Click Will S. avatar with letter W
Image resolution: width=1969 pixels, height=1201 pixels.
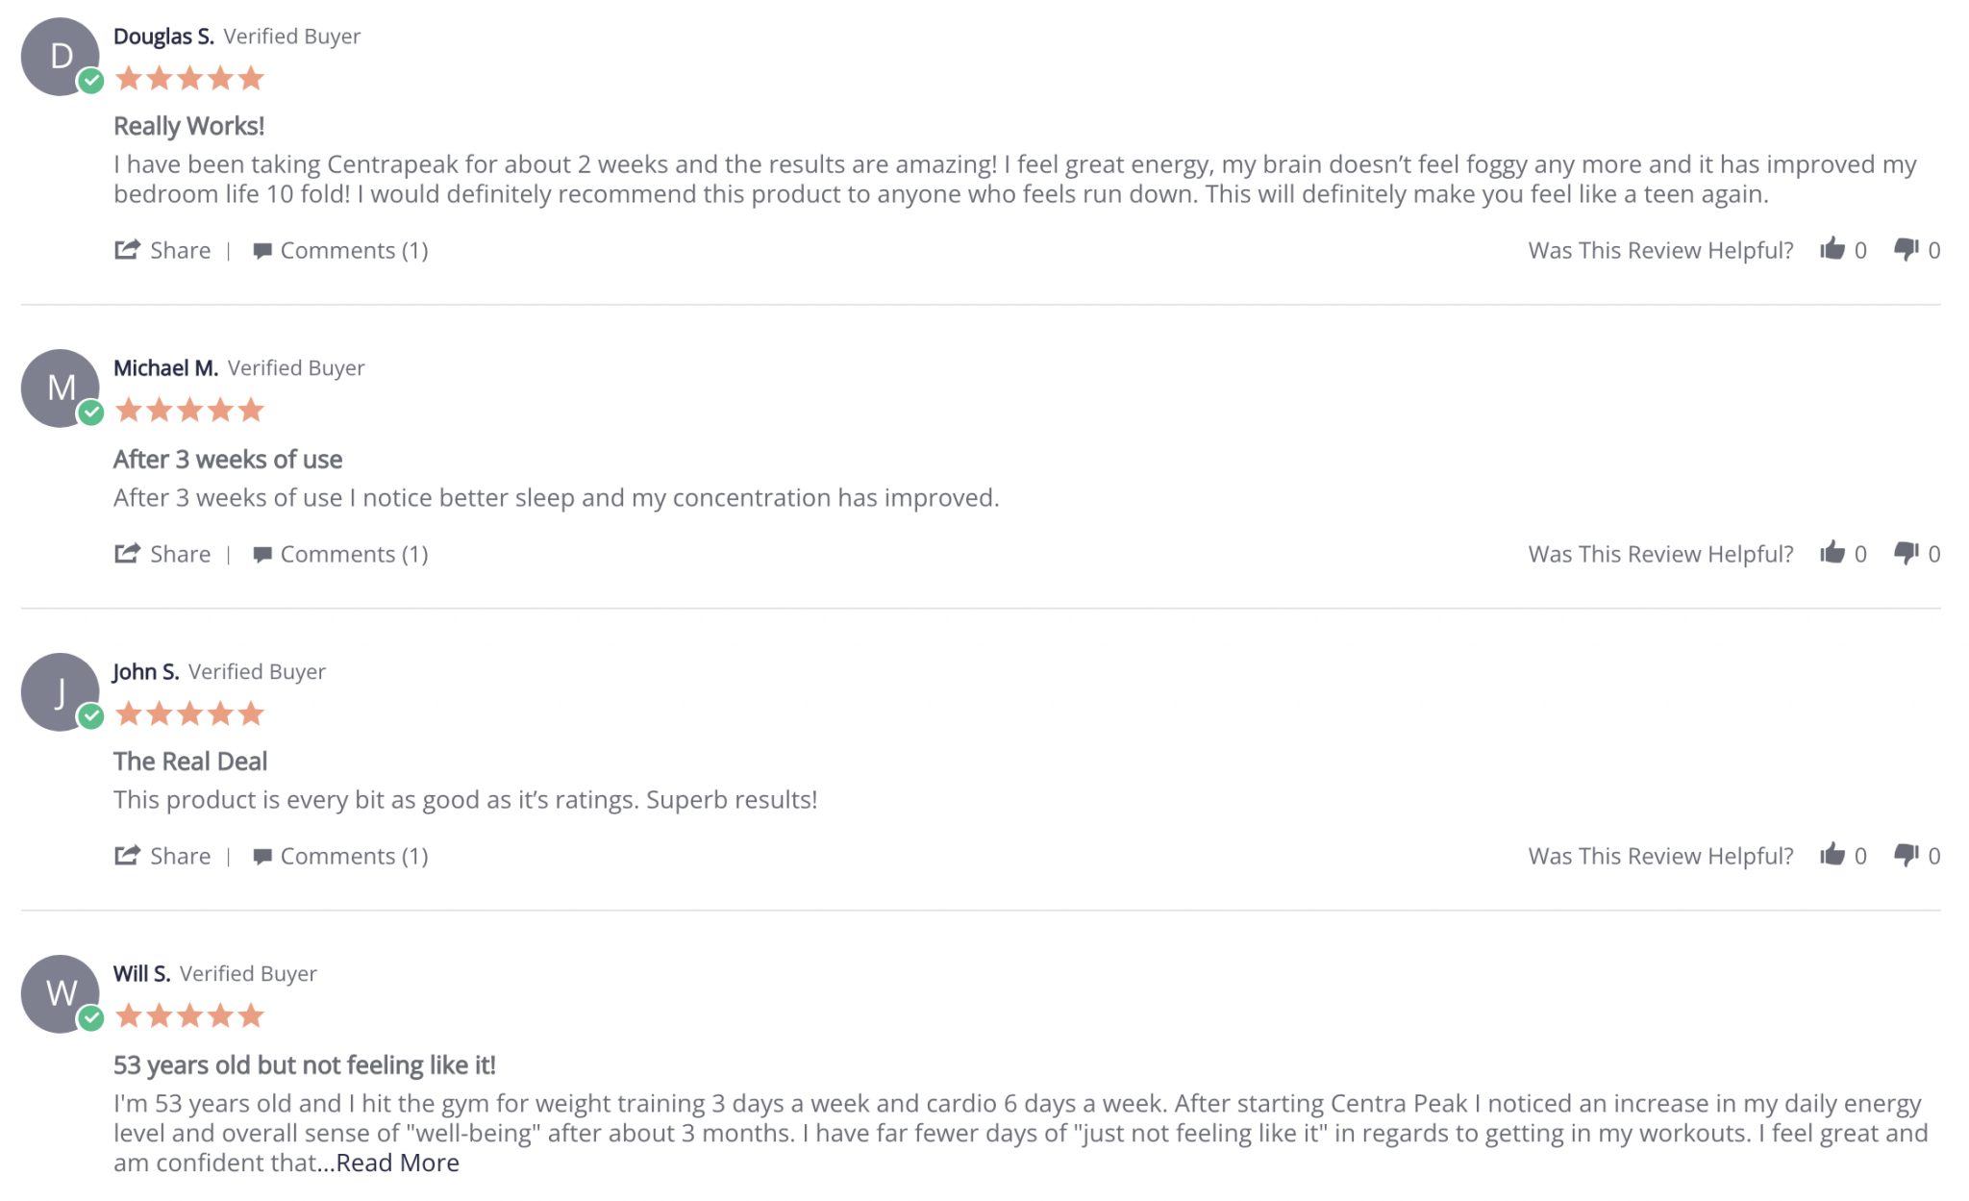(x=61, y=994)
